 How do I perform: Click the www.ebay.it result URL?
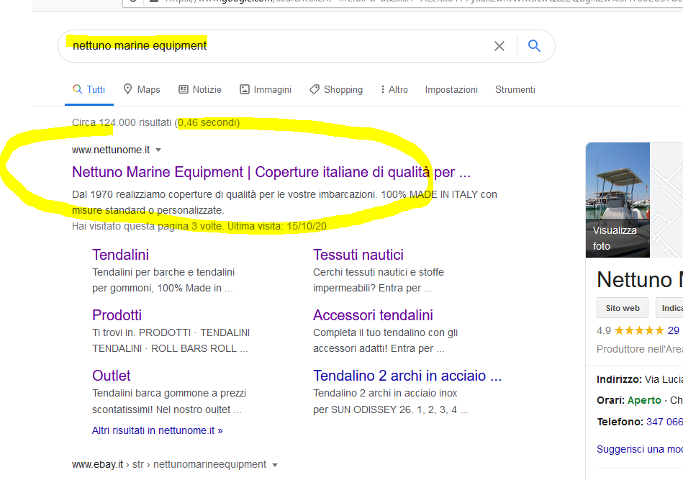pos(169,464)
